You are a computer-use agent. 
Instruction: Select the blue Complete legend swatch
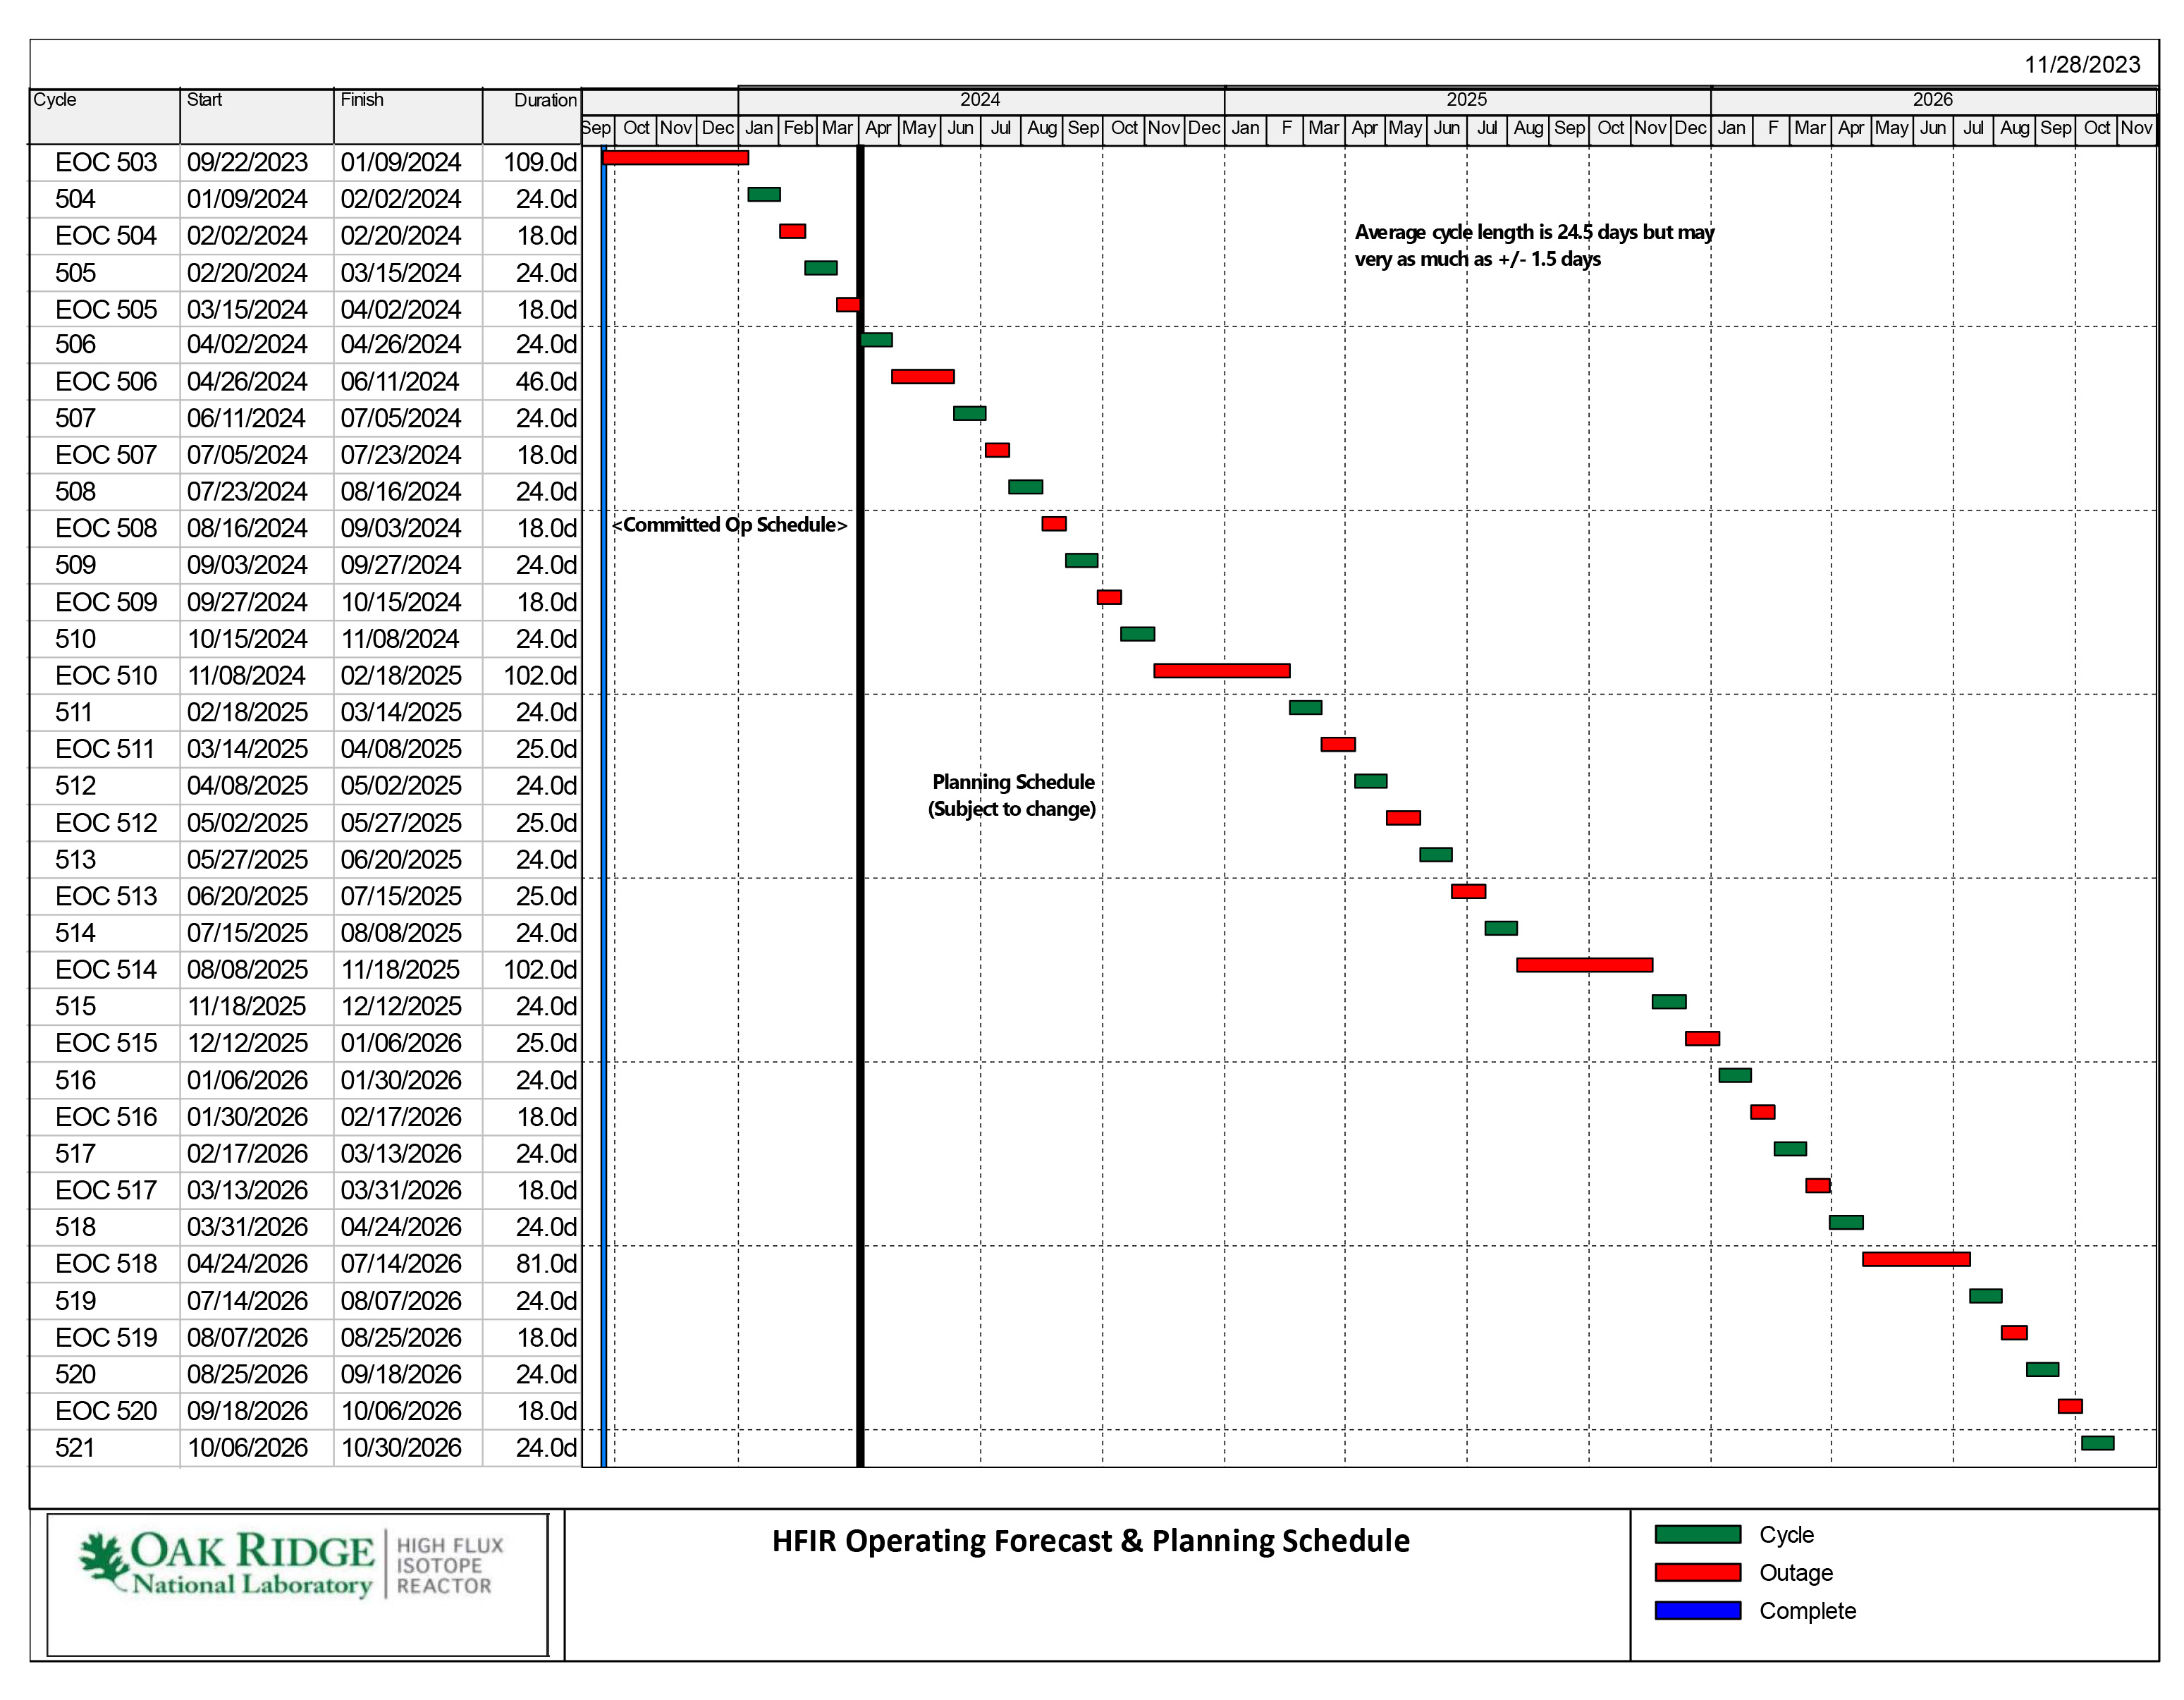pos(1698,1611)
